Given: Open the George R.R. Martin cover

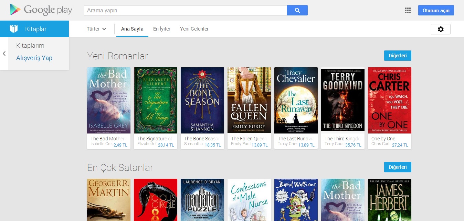Looking at the screenshot, I should pyautogui.click(x=109, y=200).
